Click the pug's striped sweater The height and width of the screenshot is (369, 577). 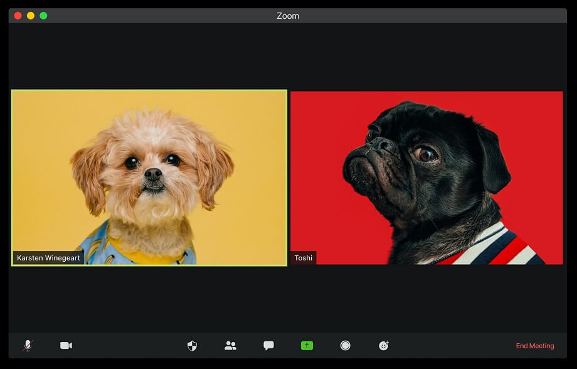click(495, 248)
